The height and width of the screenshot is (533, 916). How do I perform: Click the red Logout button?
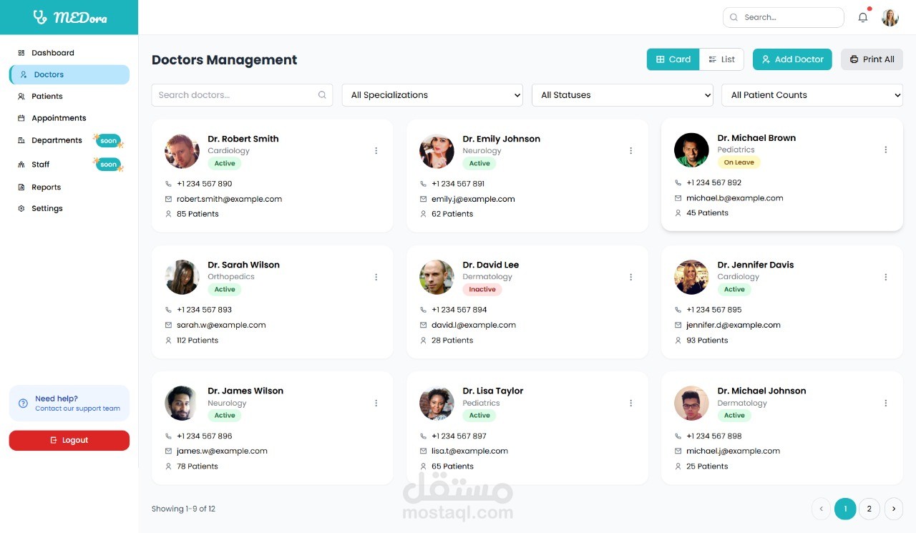69,441
